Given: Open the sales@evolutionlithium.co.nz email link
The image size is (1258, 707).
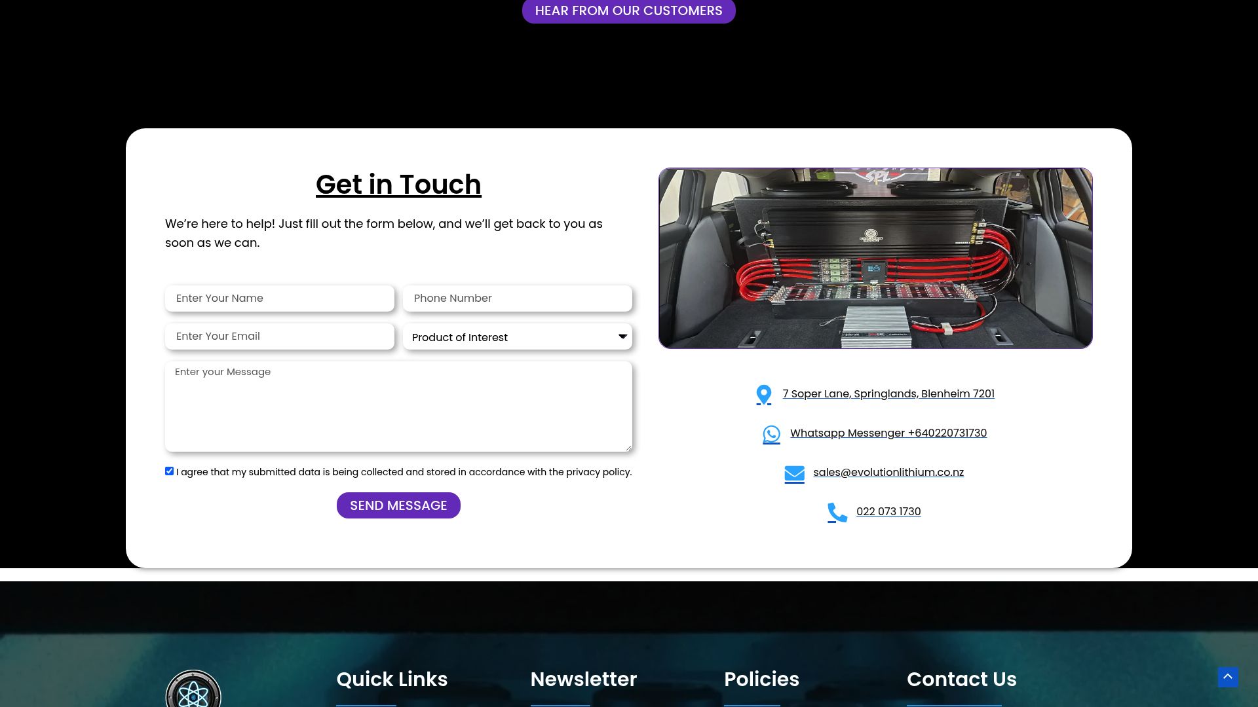Looking at the screenshot, I should click(888, 473).
